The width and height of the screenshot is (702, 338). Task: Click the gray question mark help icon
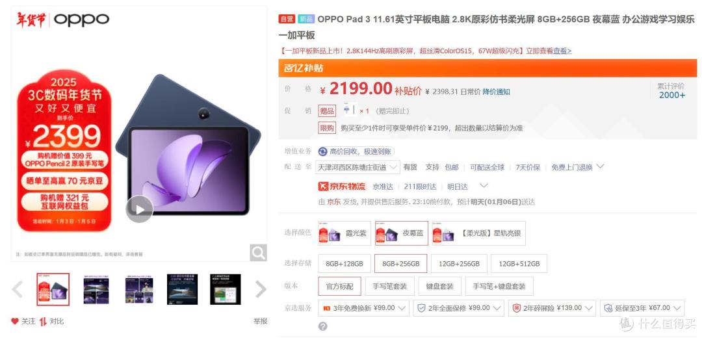[x=323, y=326]
